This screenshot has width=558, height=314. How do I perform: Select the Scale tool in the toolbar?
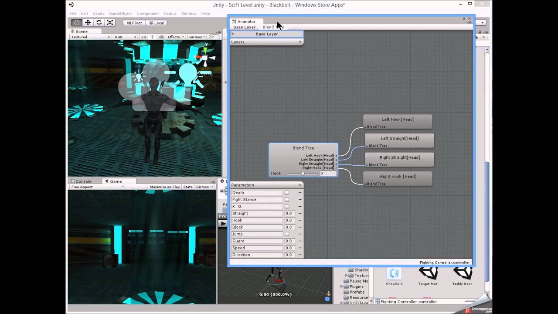pyautogui.click(x=110, y=23)
